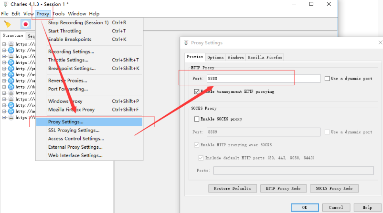Open Throttle Settings...
Screen dimensions: 383x213
(89, 60)
